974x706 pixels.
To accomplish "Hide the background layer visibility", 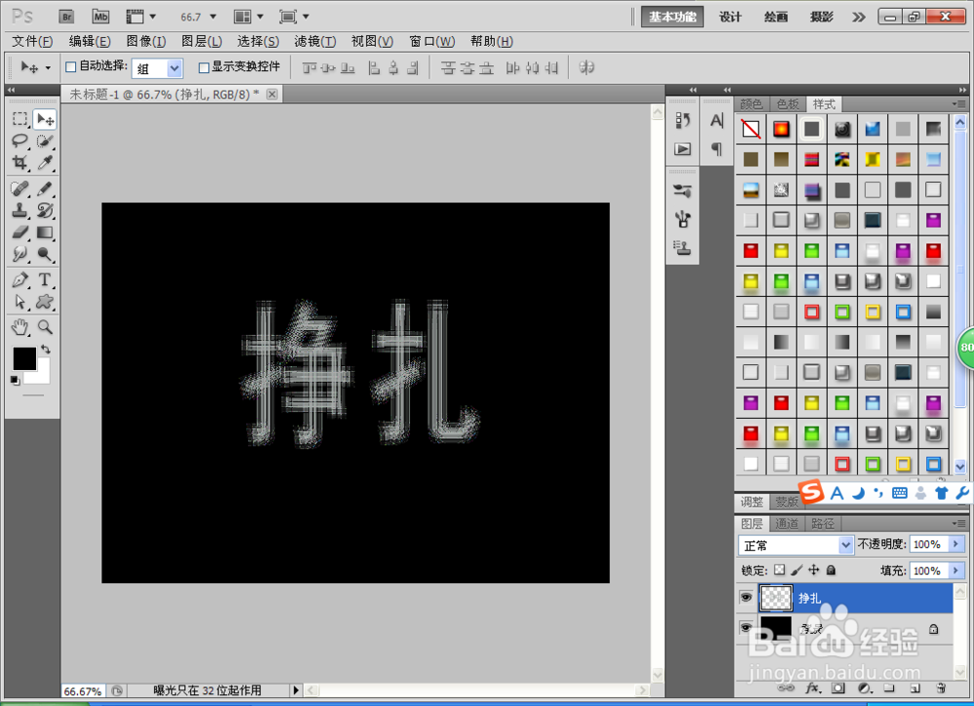I will click(746, 628).
